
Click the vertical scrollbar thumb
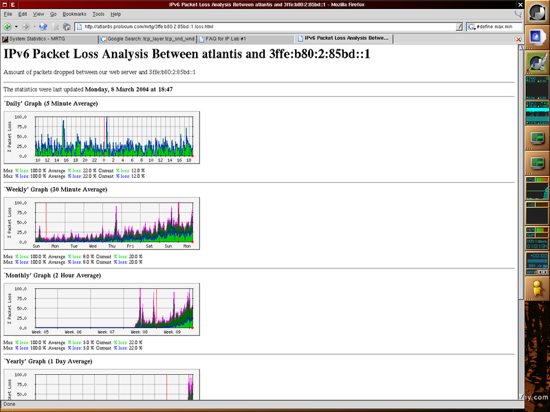coord(520,175)
